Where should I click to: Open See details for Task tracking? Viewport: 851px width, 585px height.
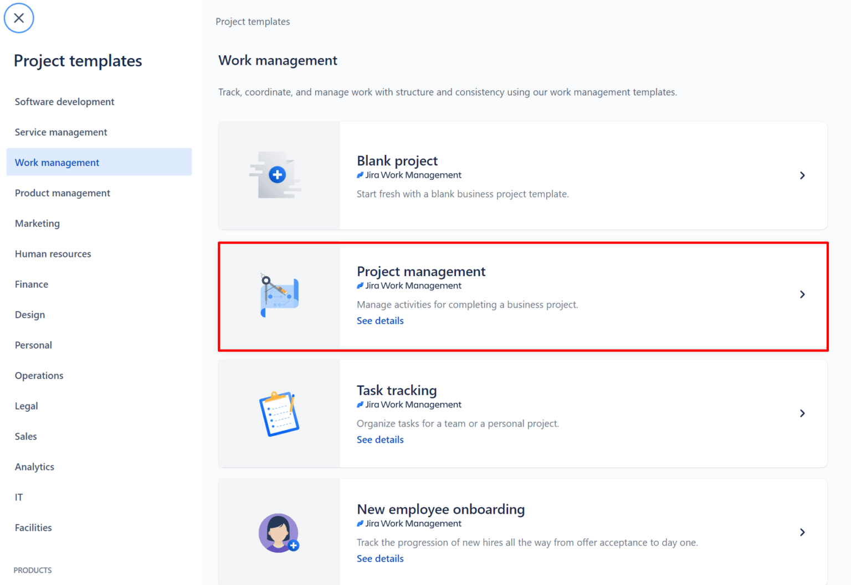coord(380,439)
